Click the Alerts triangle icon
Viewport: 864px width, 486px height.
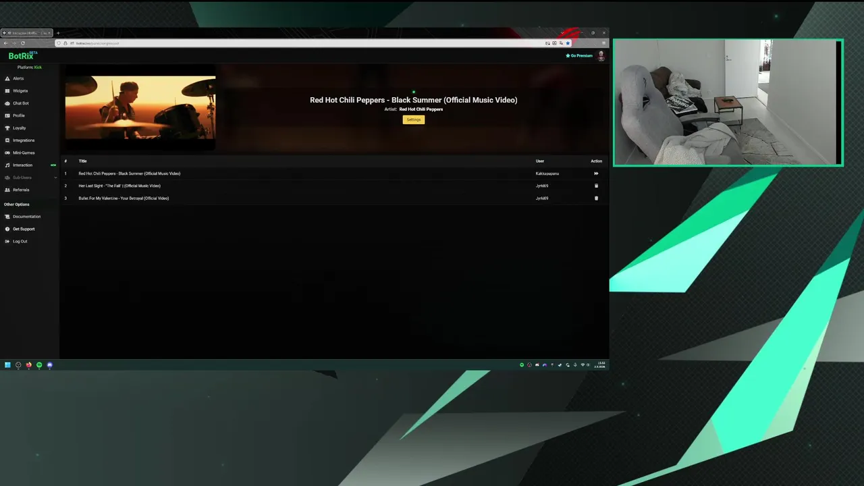click(x=7, y=78)
